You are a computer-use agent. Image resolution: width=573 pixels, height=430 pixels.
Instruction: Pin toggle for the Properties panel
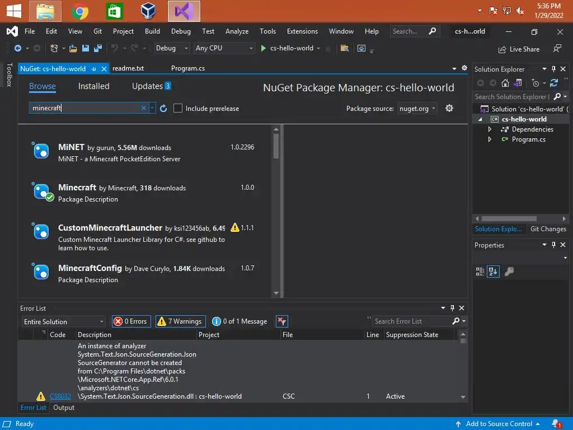pyautogui.click(x=553, y=245)
